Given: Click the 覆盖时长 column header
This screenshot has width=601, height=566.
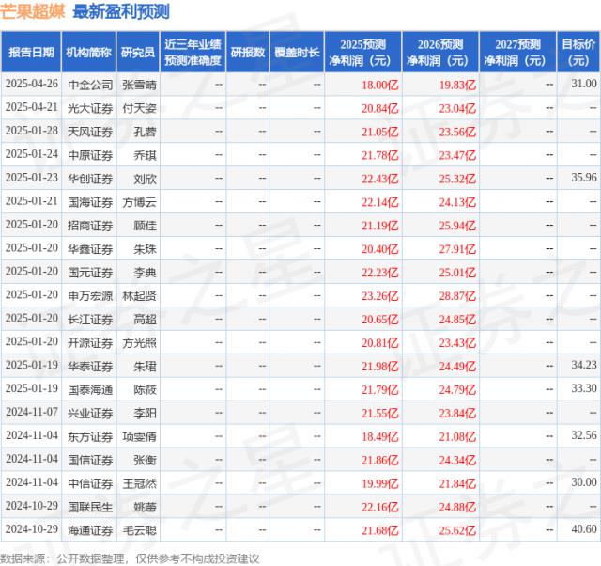Looking at the screenshot, I should click(297, 53).
